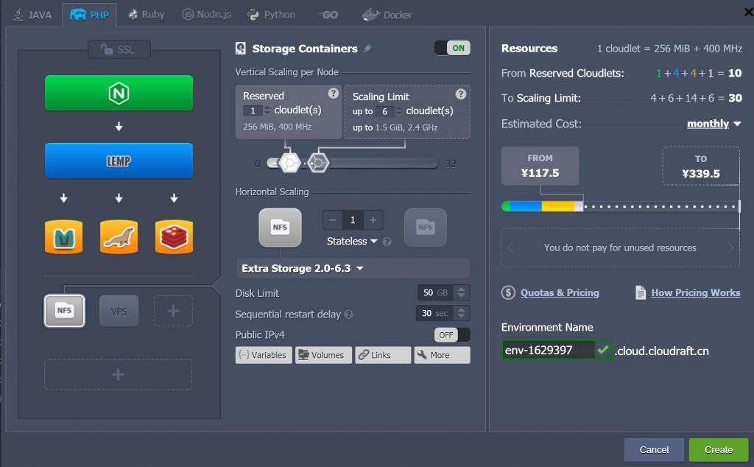Click the pencil edit icon beside Storage Containers
754x467 pixels.
click(x=367, y=49)
